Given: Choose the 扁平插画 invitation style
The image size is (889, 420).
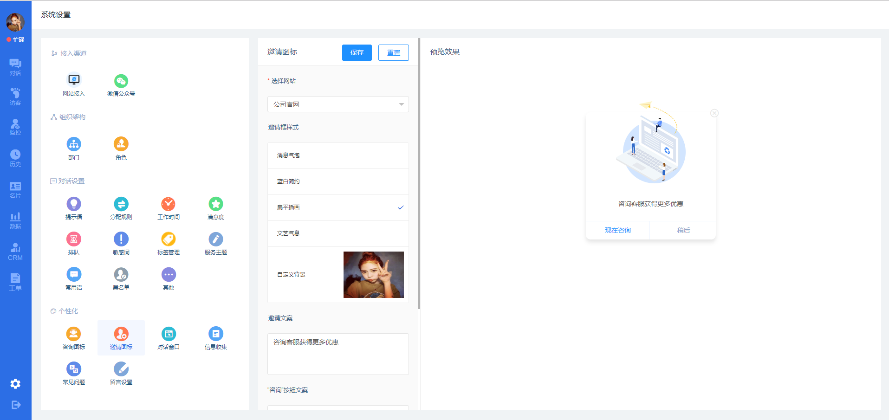Looking at the screenshot, I should click(338, 207).
